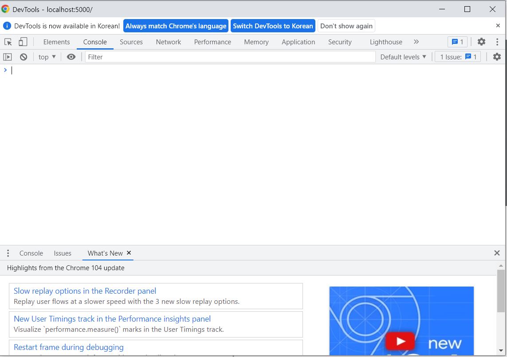The width and height of the screenshot is (507, 357).
Task: Click the drawer vertical scrollbar thumb
Action: coord(501,291)
